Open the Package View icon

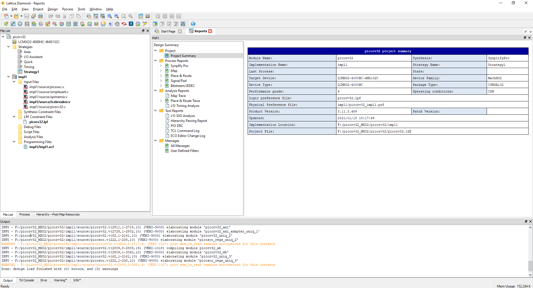tap(13, 24)
